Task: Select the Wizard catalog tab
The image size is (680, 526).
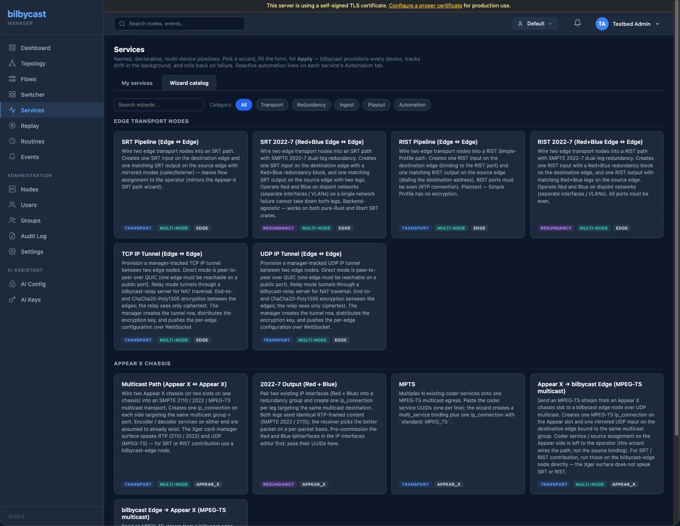Action: coord(189,83)
